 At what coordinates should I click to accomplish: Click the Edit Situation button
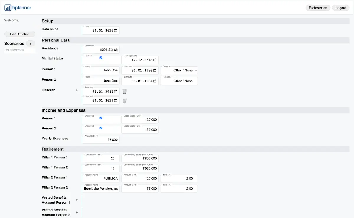click(x=19, y=34)
